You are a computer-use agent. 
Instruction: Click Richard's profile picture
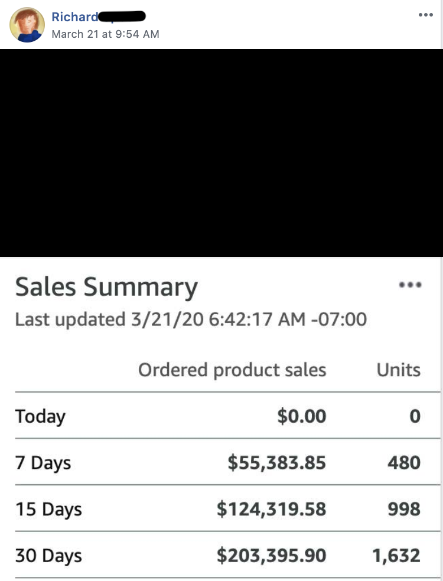[x=27, y=25]
